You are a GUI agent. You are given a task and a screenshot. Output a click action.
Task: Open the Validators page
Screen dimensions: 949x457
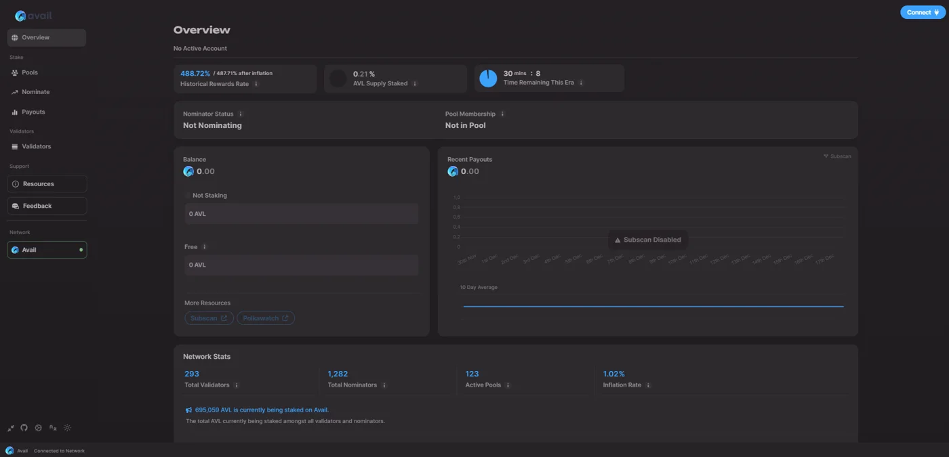[x=47, y=146]
